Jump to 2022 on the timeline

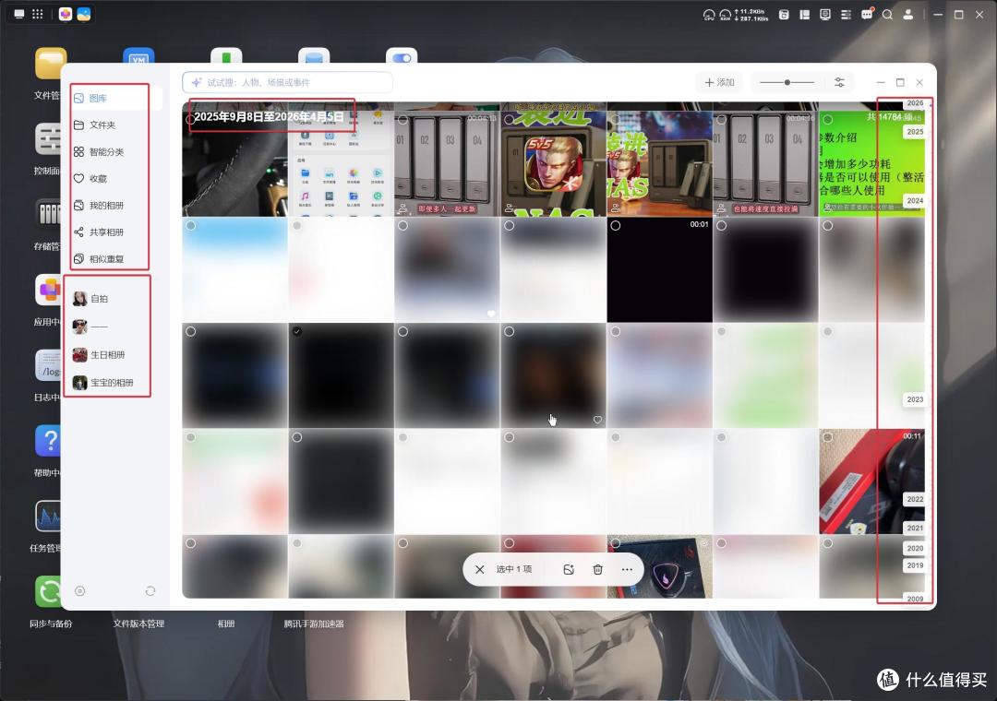coord(915,500)
